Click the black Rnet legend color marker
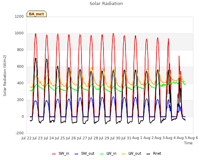The width and height of the screenshot is (213, 160). coord(148,154)
